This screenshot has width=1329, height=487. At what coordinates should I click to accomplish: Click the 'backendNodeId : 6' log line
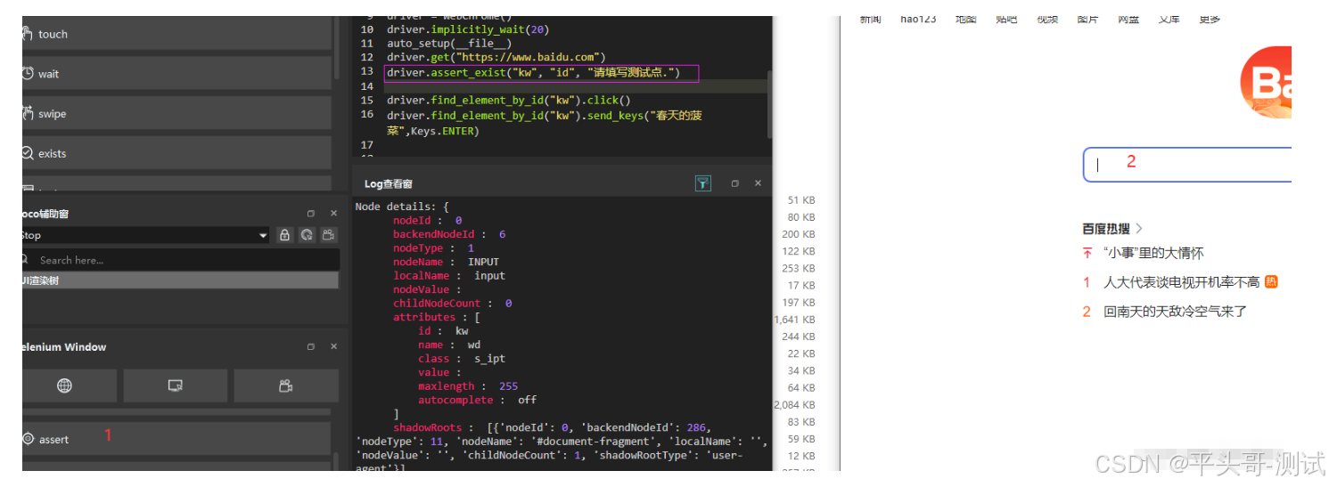[x=449, y=234]
